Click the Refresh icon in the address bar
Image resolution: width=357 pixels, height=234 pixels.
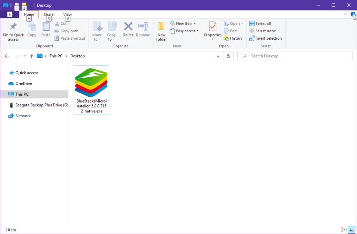[228, 56]
